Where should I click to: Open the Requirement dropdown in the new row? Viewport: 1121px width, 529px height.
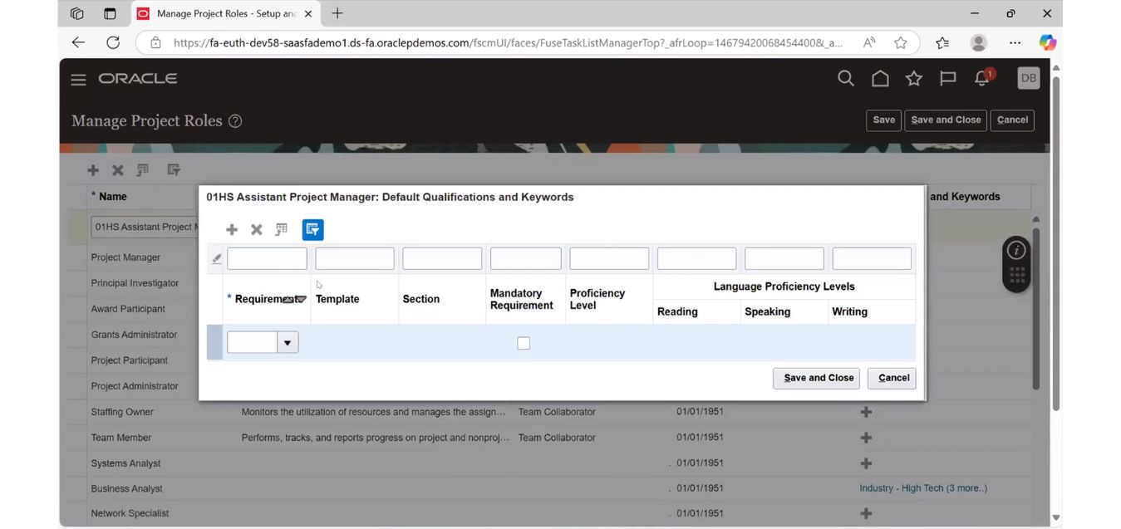(x=287, y=341)
